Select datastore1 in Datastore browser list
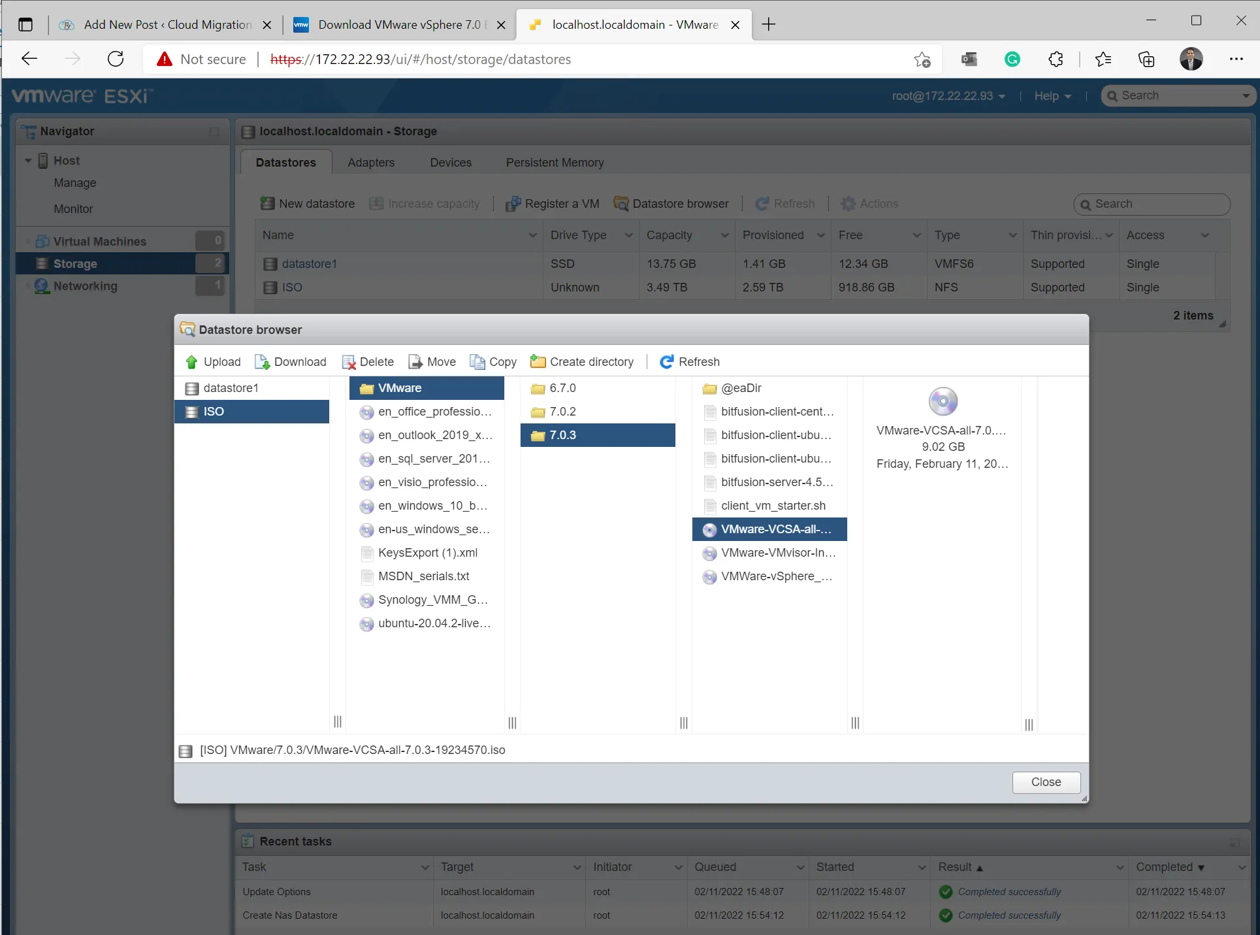Viewport: 1260px width, 935px height. coord(251,388)
